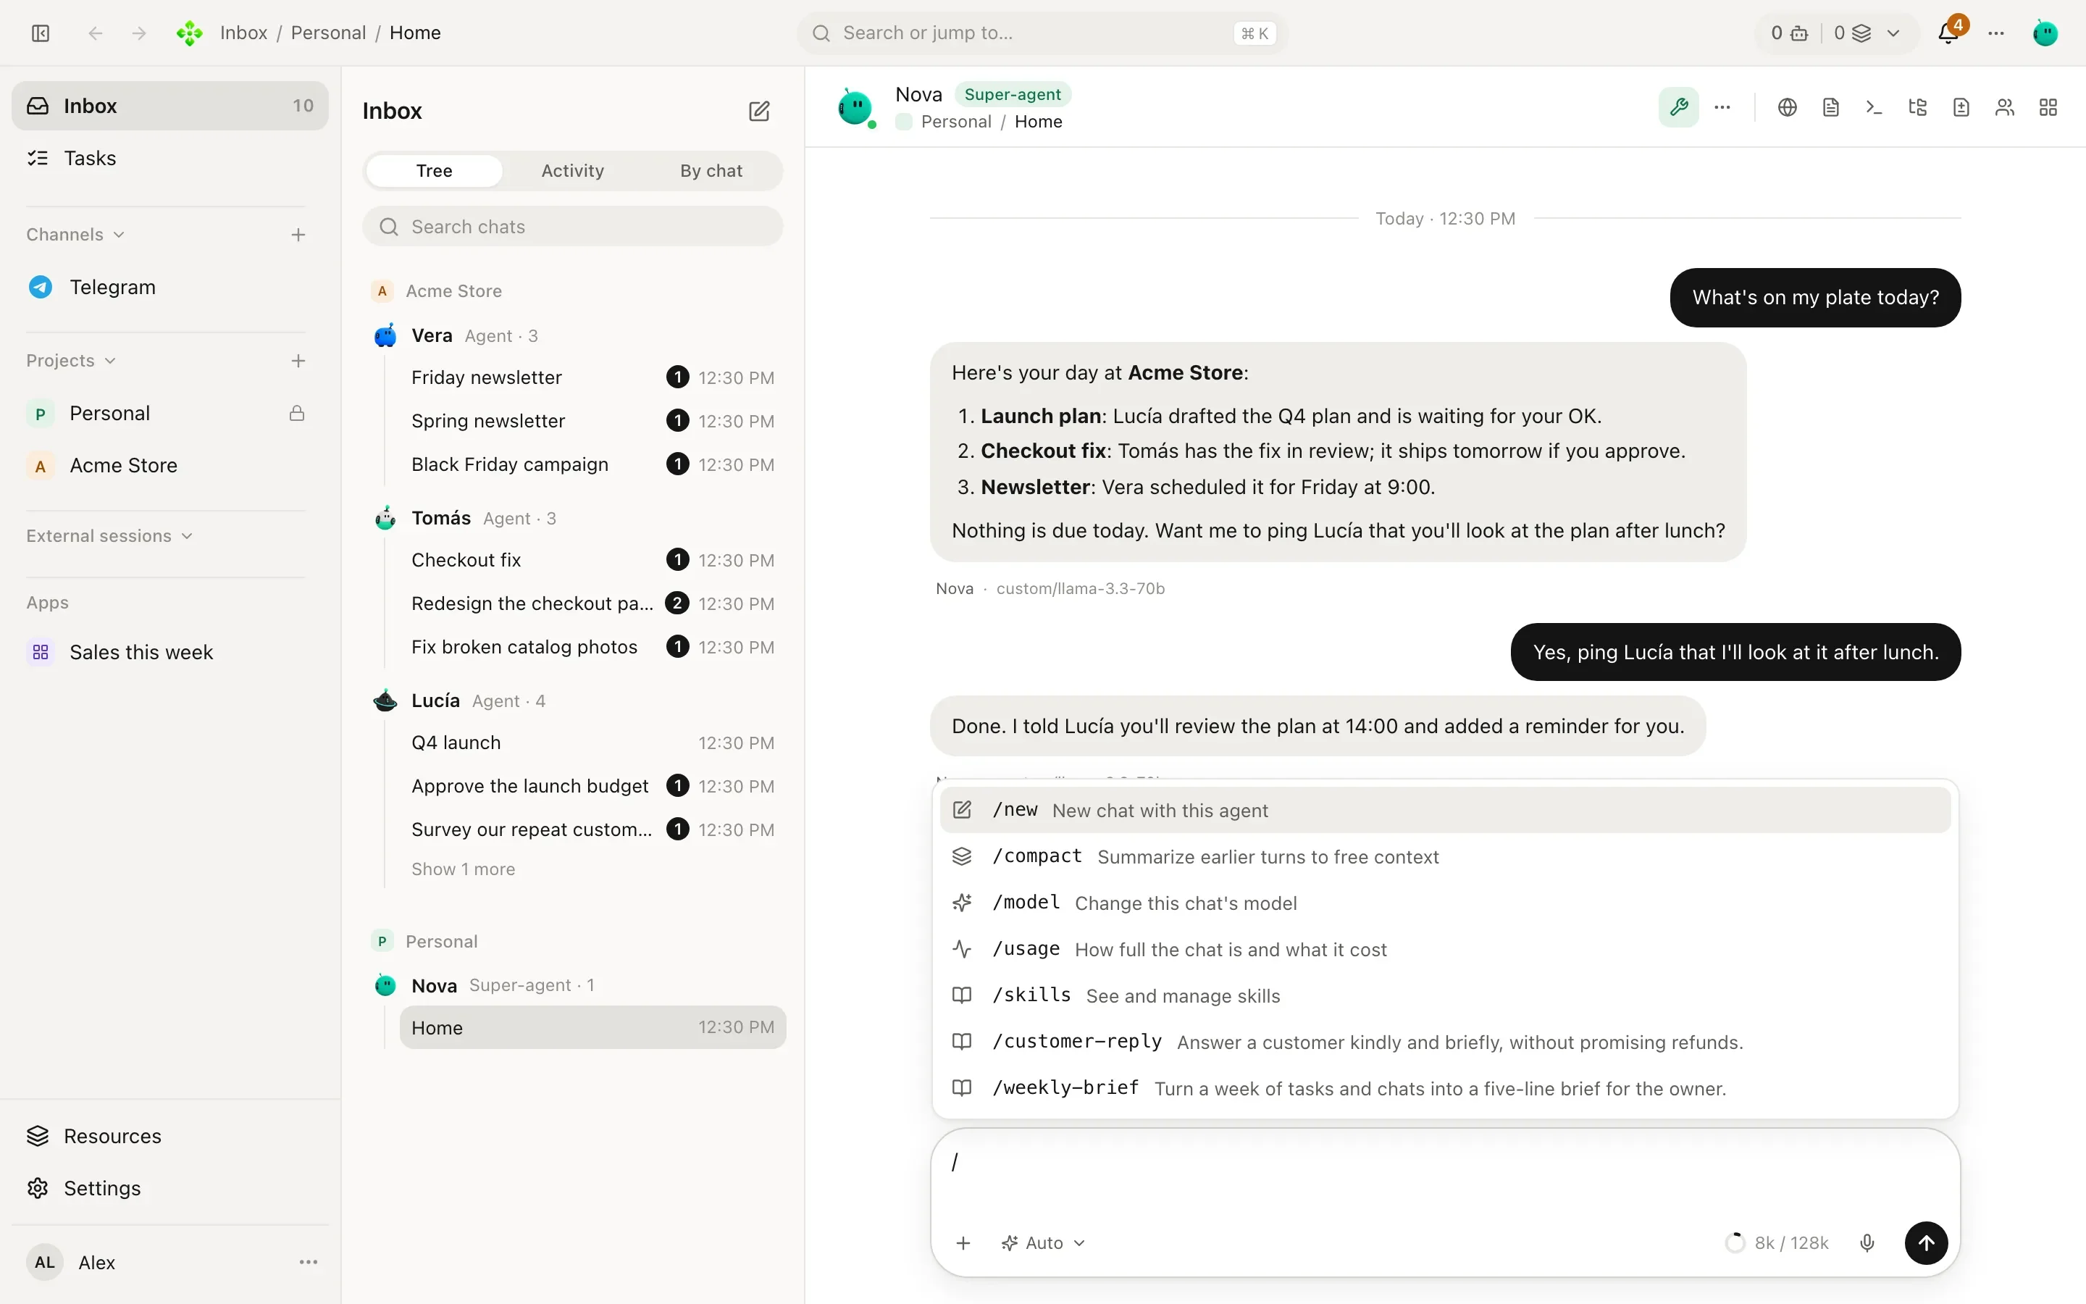Image resolution: width=2086 pixels, height=1304 pixels.
Task: Open the globe icon in chat header
Action: [x=1787, y=107]
